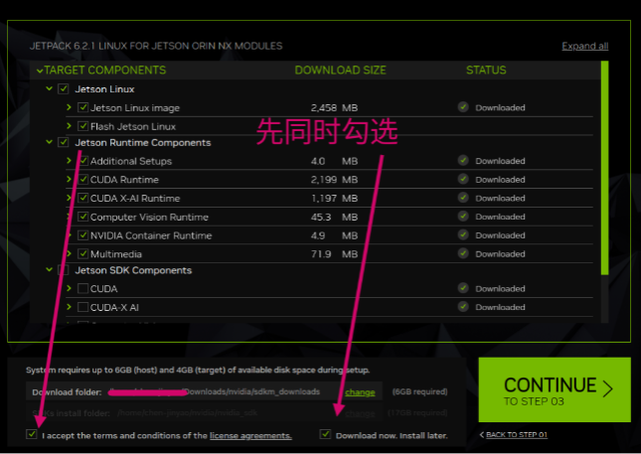Collapse Jetson SDK Components group

coord(49,269)
